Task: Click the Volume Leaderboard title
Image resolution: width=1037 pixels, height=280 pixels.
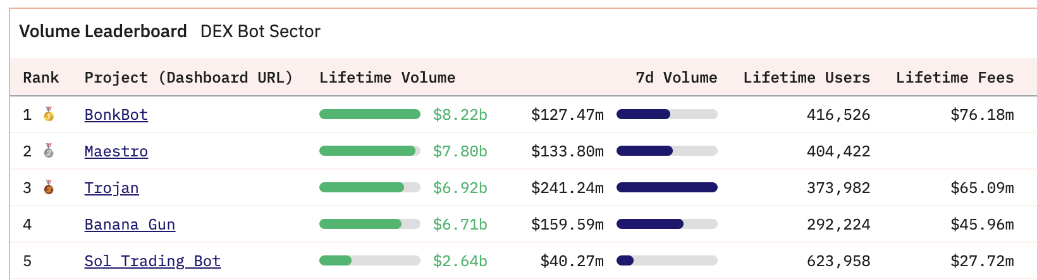Action: click(x=103, y=32)
